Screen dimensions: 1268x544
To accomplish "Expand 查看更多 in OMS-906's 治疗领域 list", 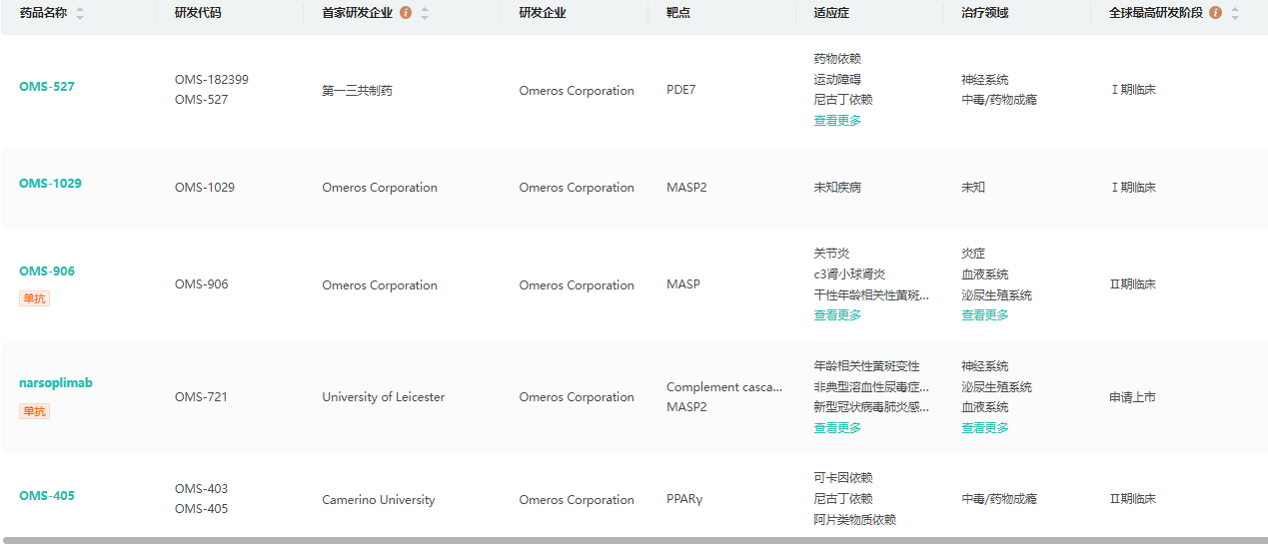I will pos(984,315).
